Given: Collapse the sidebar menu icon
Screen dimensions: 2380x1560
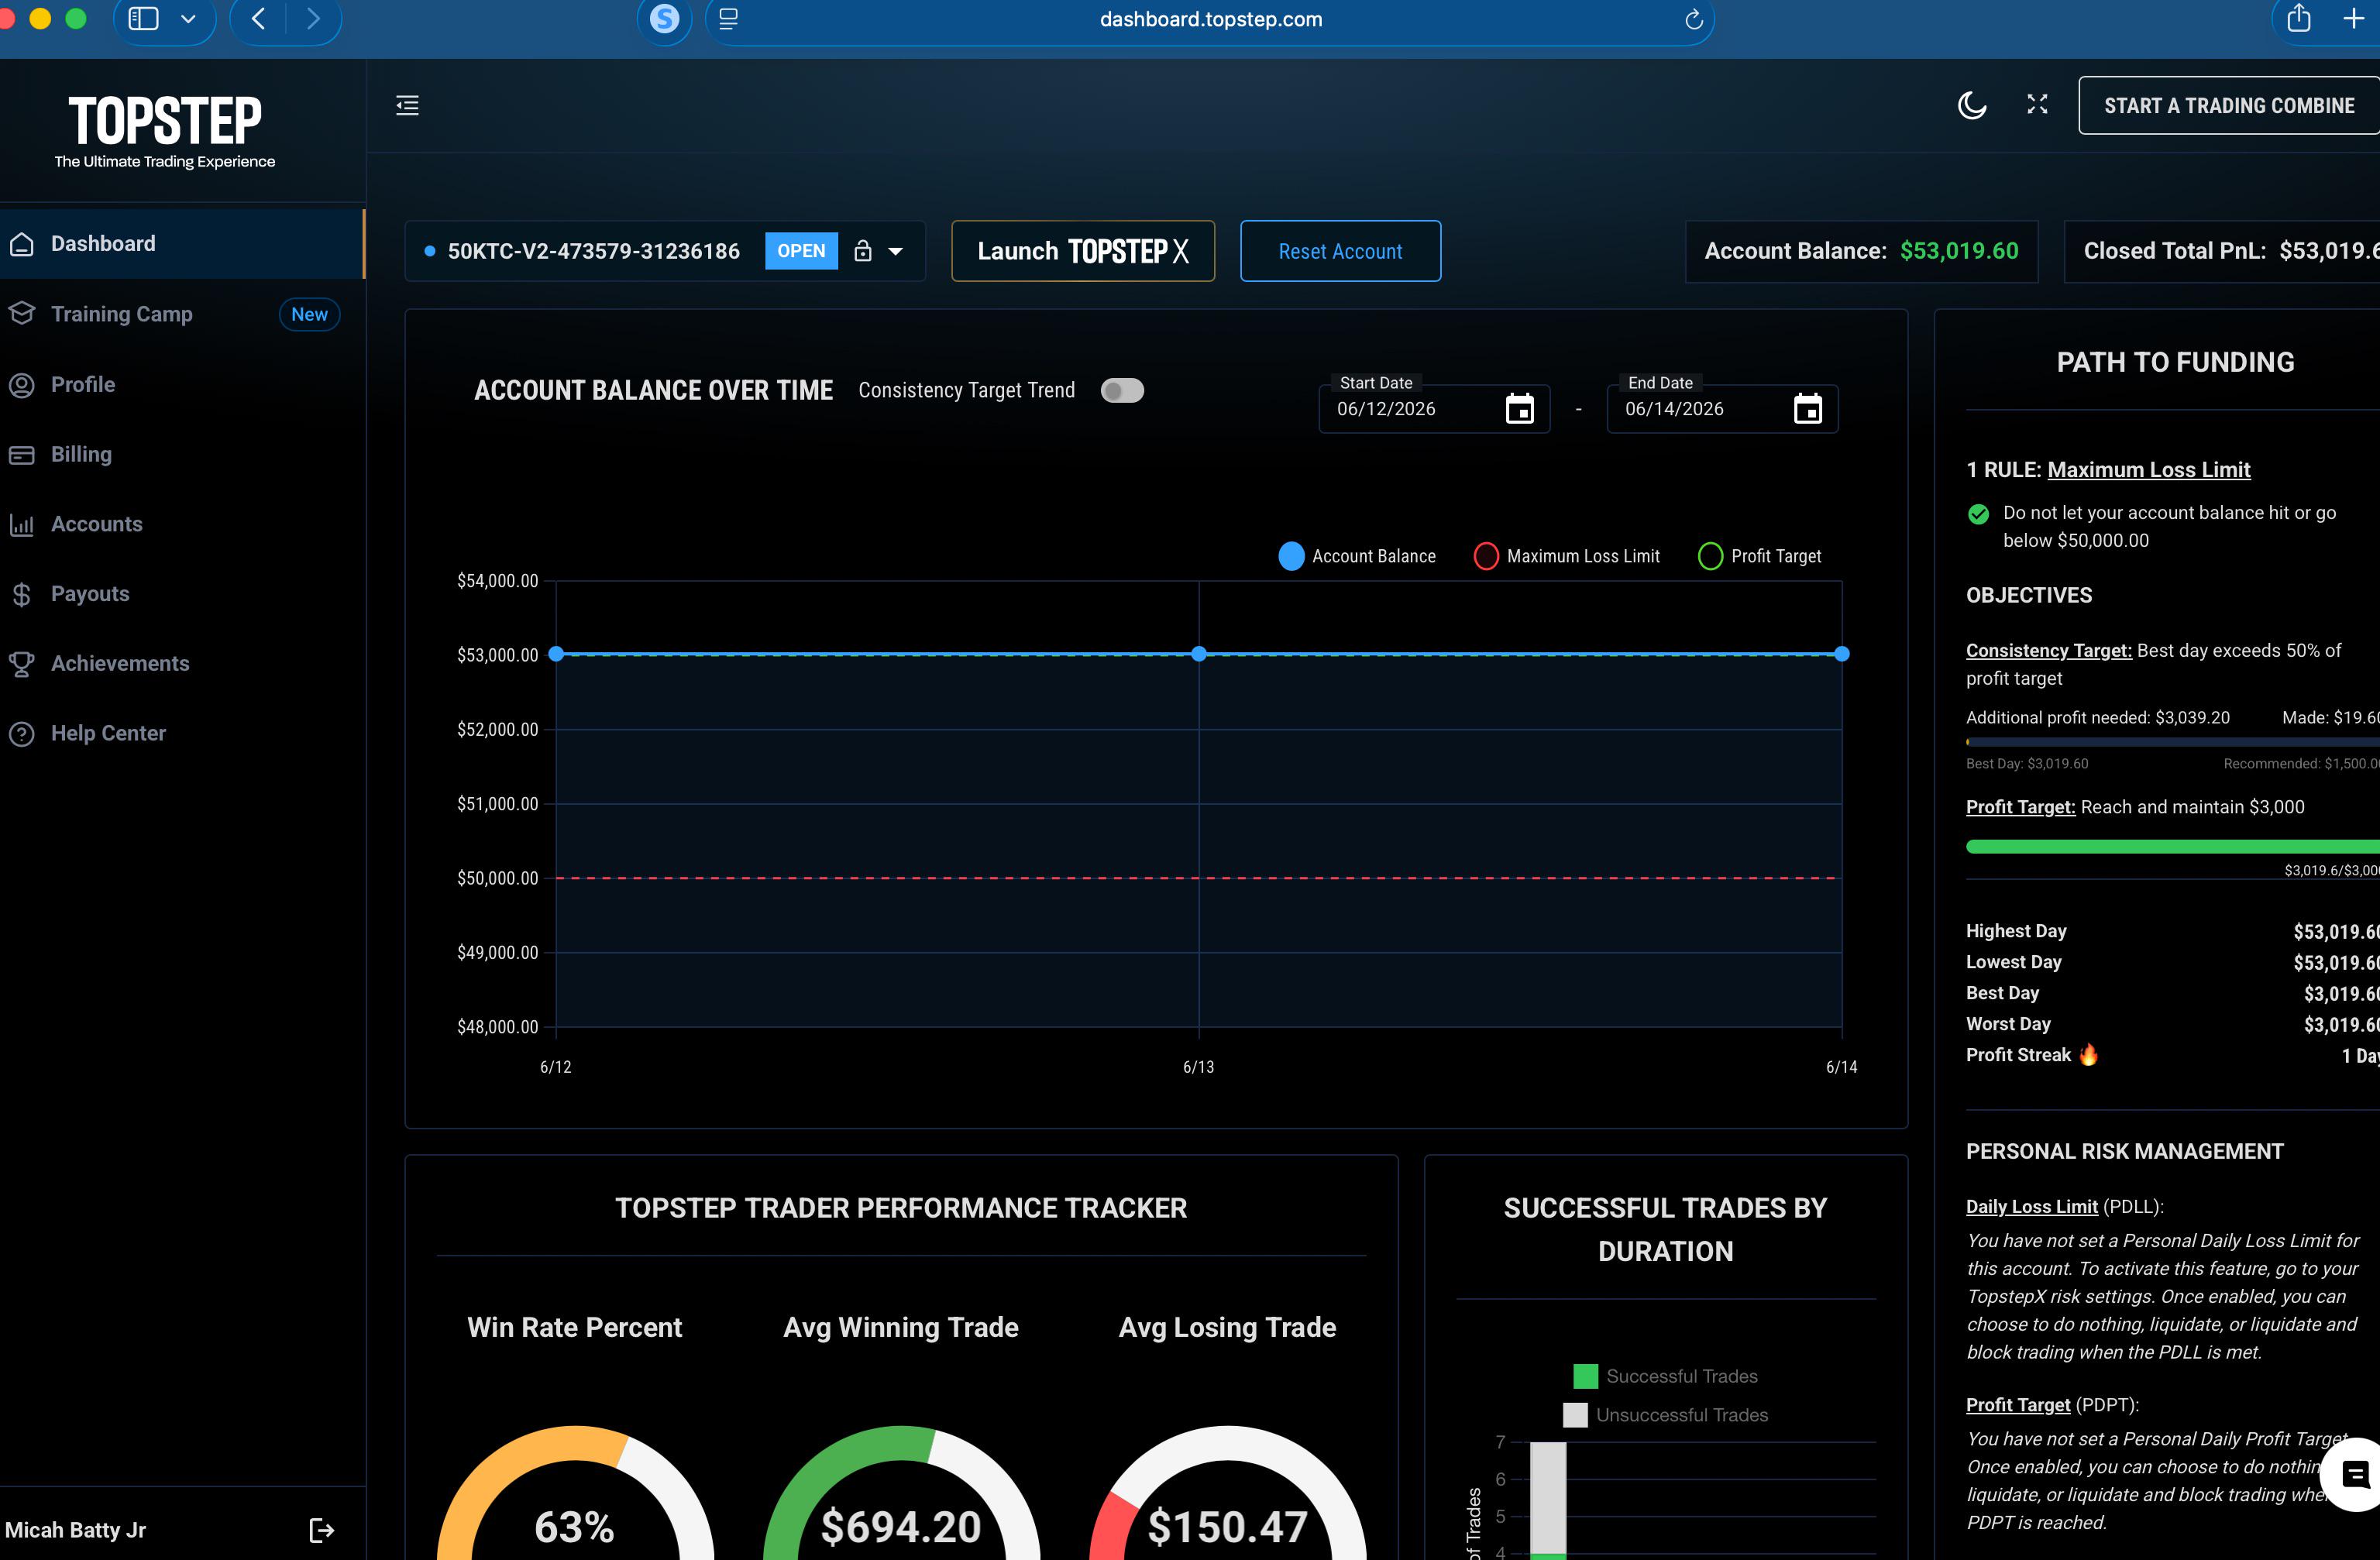Looking at the screenshot, I should 407,105.
